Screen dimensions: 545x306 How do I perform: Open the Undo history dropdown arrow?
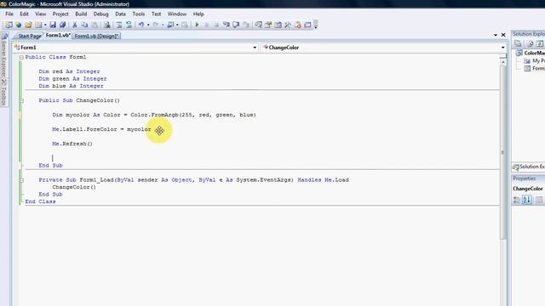click(x=148, y=25)
